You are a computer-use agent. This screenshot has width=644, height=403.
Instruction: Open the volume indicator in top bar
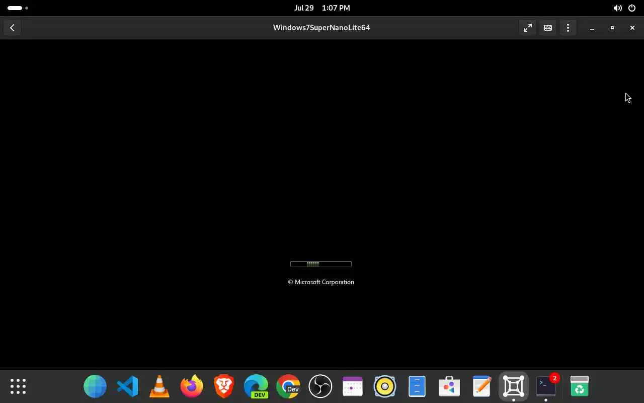click(x=617, y=8)
